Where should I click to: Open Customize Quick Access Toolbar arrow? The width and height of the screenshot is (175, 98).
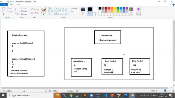point(14,2)
